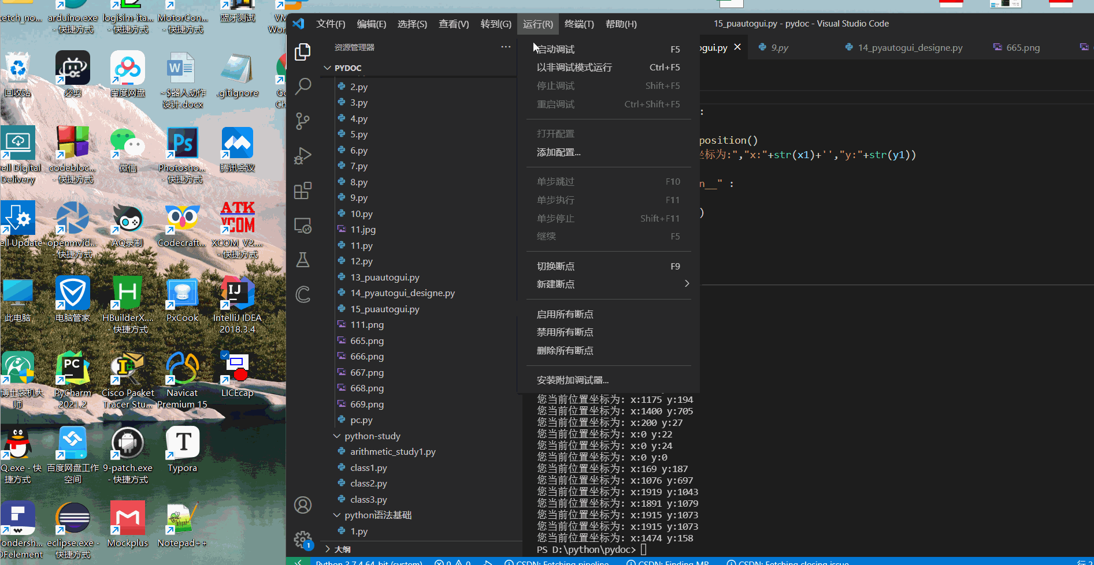
Task: Click the terminal prompt PS D:\python\pydoc>
Action: pyautogui.click(x=586, y=549)
